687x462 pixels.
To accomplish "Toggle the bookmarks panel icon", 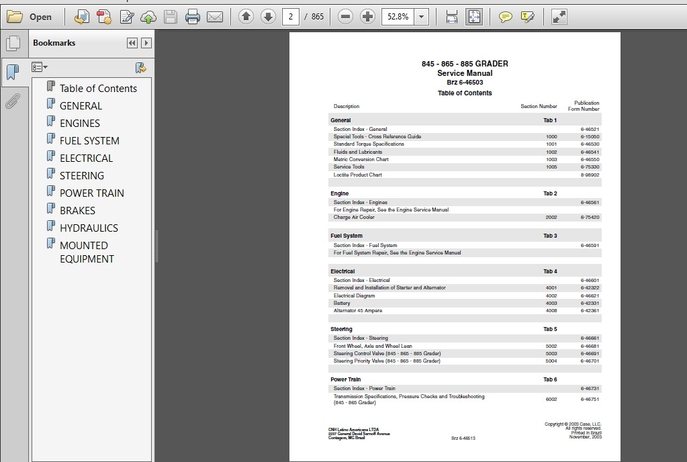I will click(x=13, y=72).
